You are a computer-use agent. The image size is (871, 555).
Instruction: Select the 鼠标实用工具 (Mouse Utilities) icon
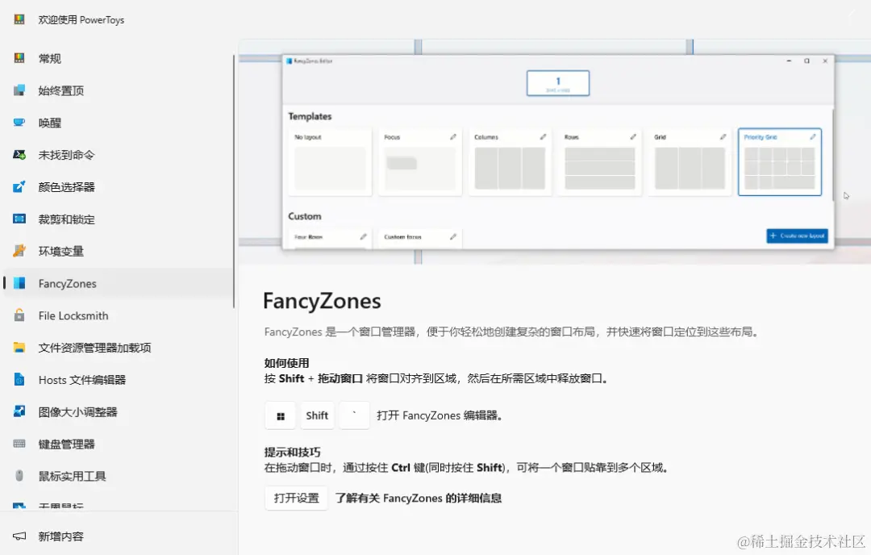[19, 476]
